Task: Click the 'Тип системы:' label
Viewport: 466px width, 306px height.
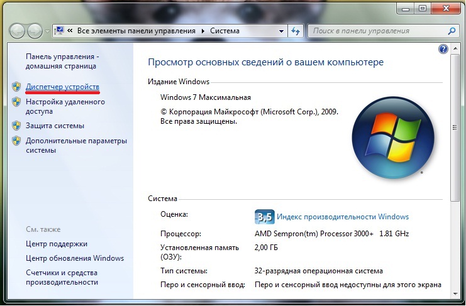Action: click(x=184, y=271)
